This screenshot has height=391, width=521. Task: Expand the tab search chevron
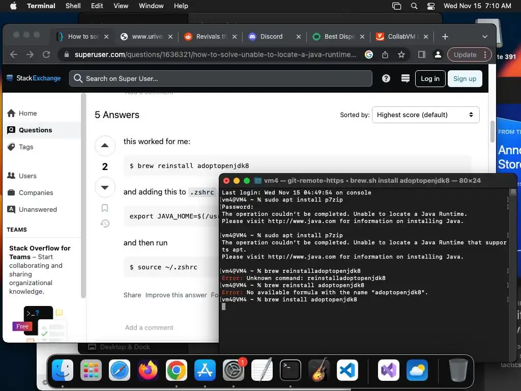[485, 37]
